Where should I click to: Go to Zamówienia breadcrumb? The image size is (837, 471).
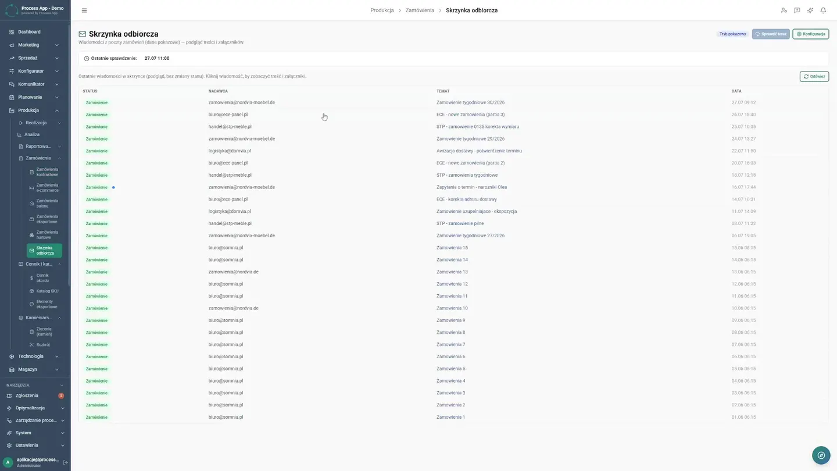420,10
